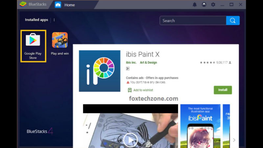Click the ibis Paint X app icon

tap(100, 71)
